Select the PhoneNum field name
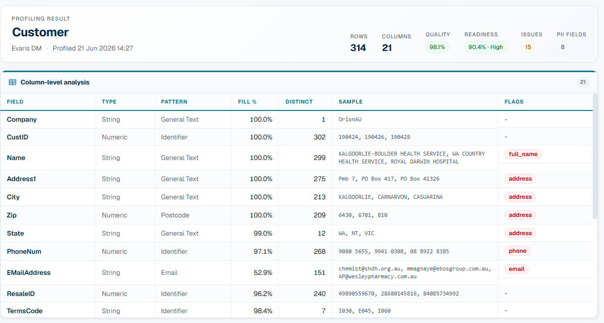Image resolution: width=604 pixels, height=323 pixels. 24,252
